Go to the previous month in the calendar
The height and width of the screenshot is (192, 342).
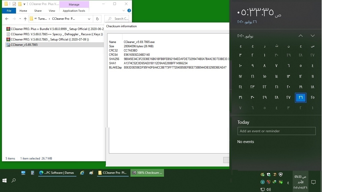(x=301, y=36)
